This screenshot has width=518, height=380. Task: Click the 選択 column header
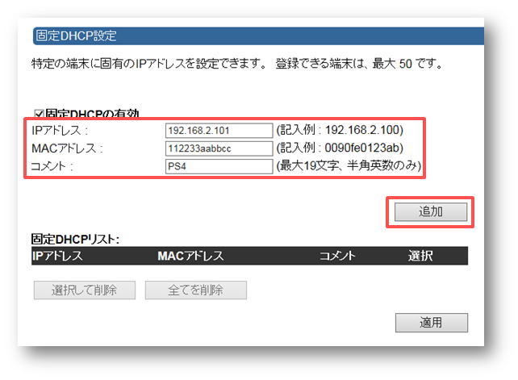(420, 256)
